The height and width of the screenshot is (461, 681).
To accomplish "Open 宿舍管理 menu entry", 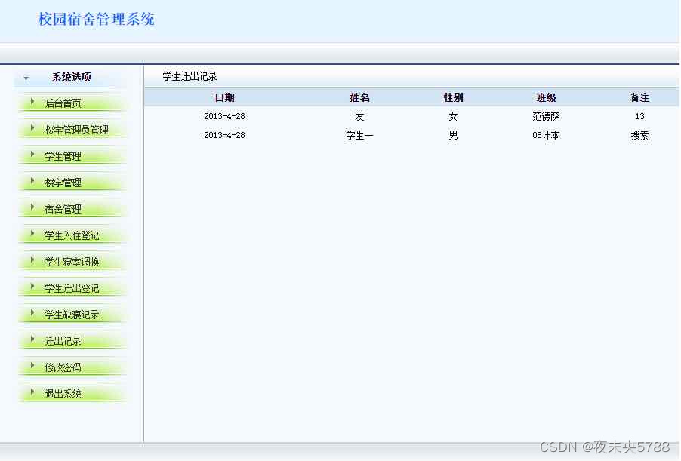I will (x=63, y=209).
